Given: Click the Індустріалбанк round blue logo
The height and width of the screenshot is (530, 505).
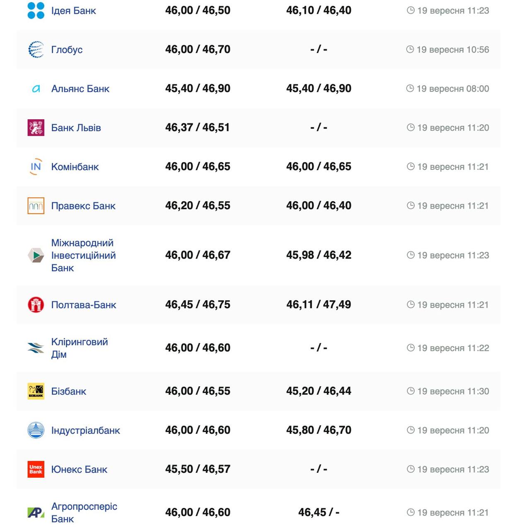Looking at the screenshot, I should [x=36, y=430].
